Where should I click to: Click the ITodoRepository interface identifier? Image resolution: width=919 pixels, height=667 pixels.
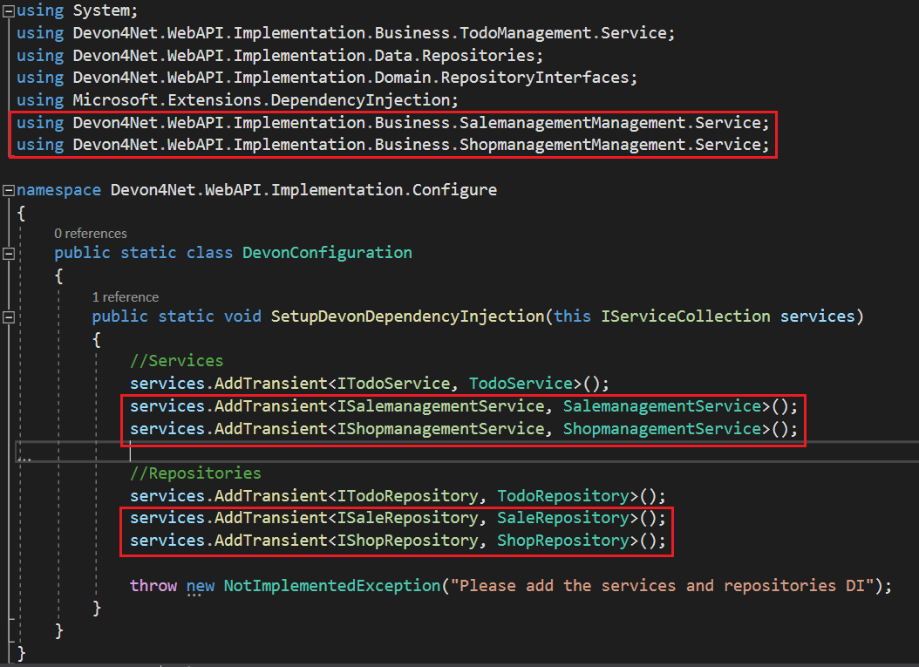coord(407,496)
